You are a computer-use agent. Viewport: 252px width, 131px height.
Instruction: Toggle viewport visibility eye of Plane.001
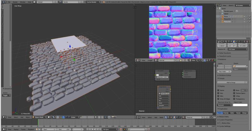coord(244,19)
